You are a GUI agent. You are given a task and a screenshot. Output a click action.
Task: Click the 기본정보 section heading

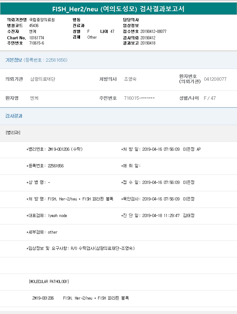pos(13,60)
